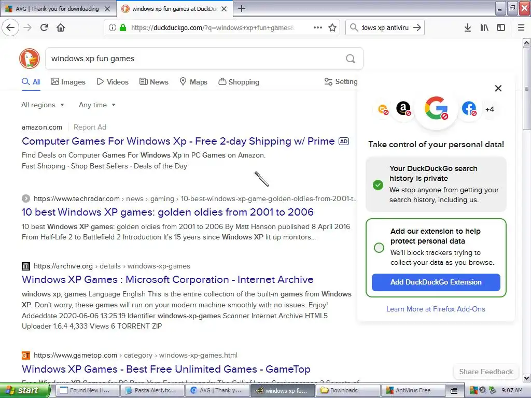Open the Amazon Computer Games ad link

(178, 141)
